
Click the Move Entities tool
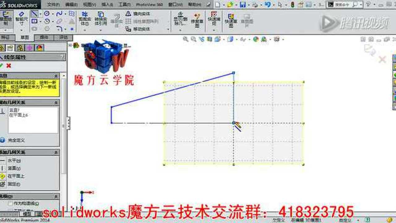[138, 29]
